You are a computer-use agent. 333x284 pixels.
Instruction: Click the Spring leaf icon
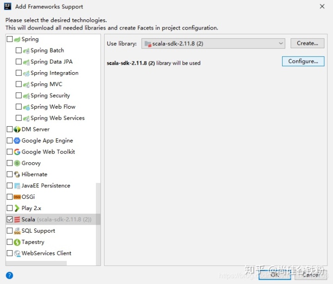[17, 39]
